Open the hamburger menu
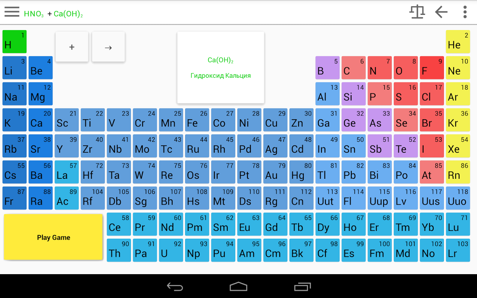The width and height of the screenshot is (477, 298). [12, 12]
